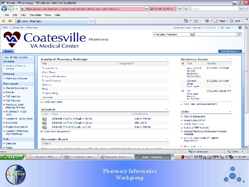Image resolution: width=249 pixels, height=187 pixels.
Task: Open the Shared Documents link
Action: (17, 88)
